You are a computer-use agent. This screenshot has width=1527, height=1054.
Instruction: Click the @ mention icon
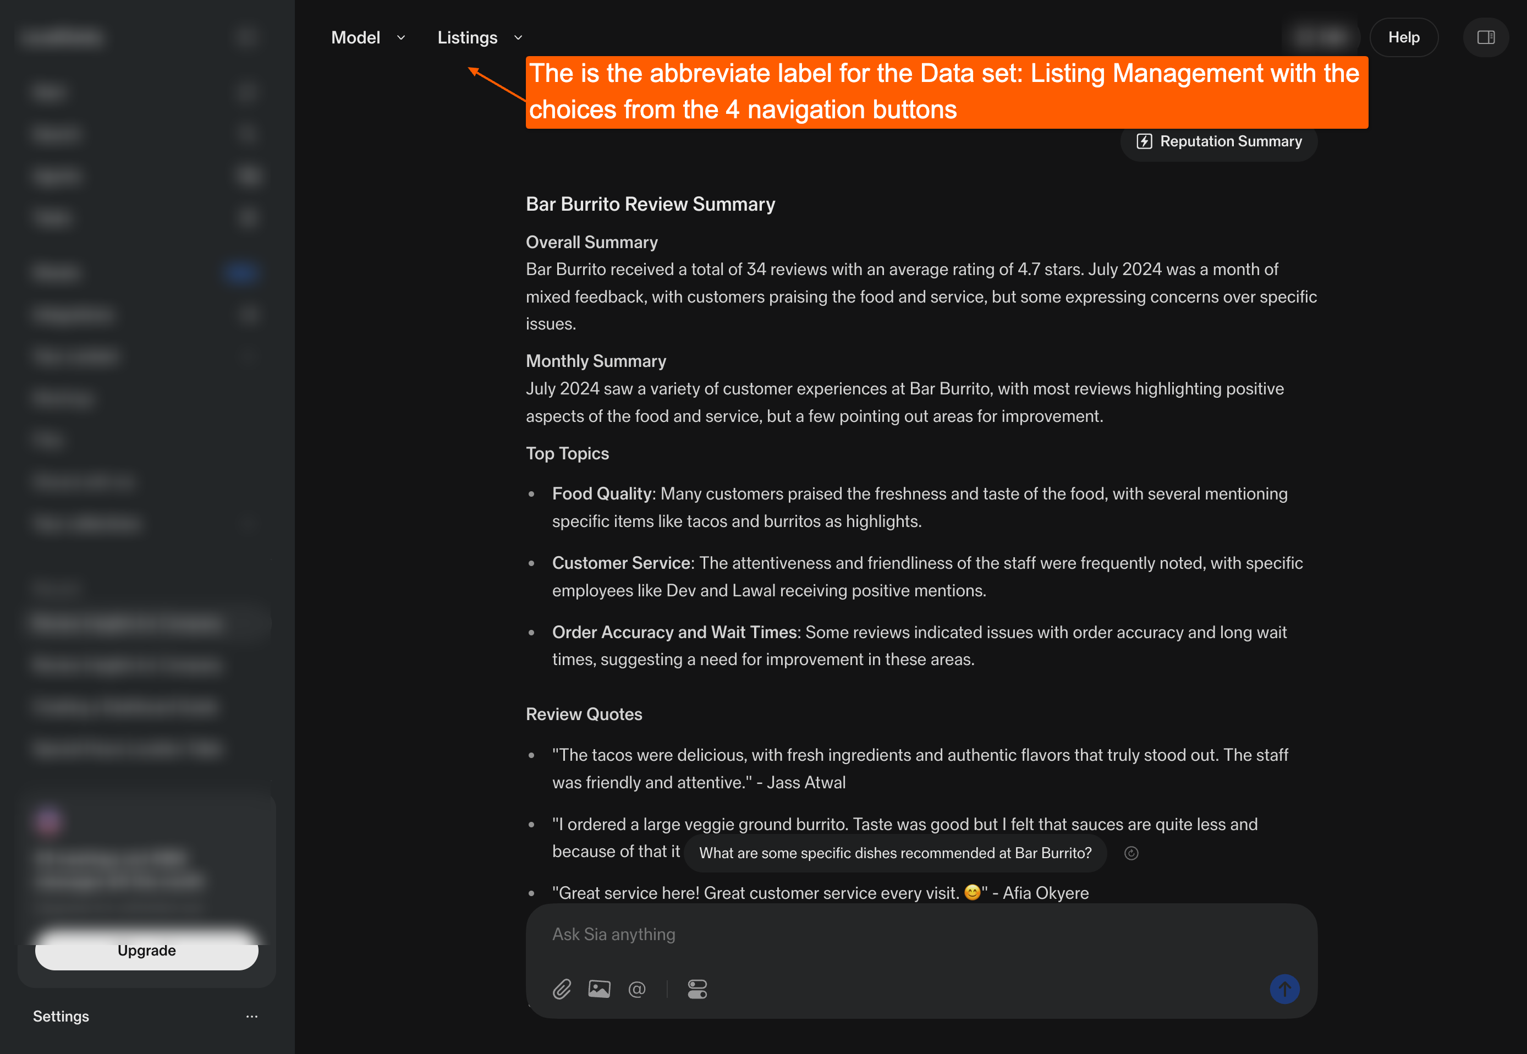coord(636,989)
